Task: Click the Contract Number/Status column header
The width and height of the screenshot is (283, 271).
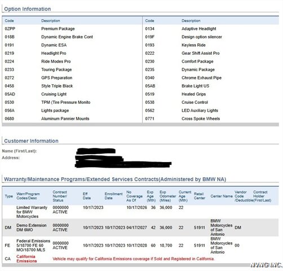Action: click(60, 196)
